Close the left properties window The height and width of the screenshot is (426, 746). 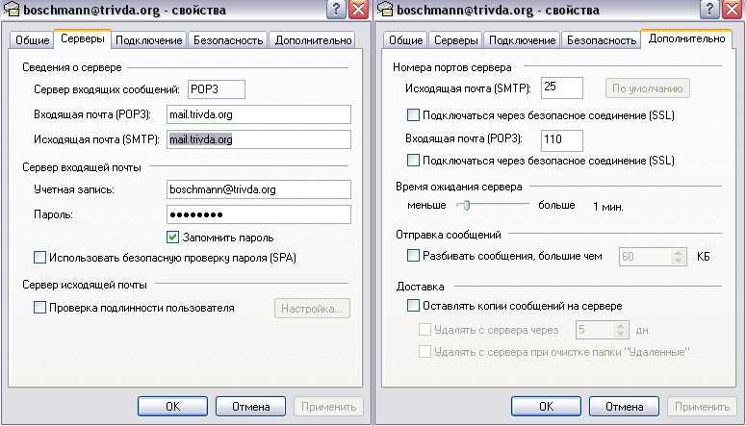[x=358, y=10]
